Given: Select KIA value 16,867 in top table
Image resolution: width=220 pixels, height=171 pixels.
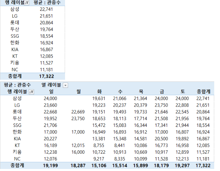Looking at the screenshot, I should tap(46, 50).
